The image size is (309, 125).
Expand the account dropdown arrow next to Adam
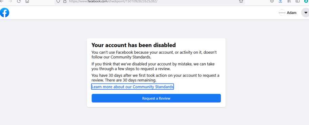pos(306,13)
